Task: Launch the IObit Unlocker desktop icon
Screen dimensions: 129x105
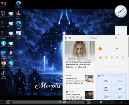Action: [x=3, y=75]
